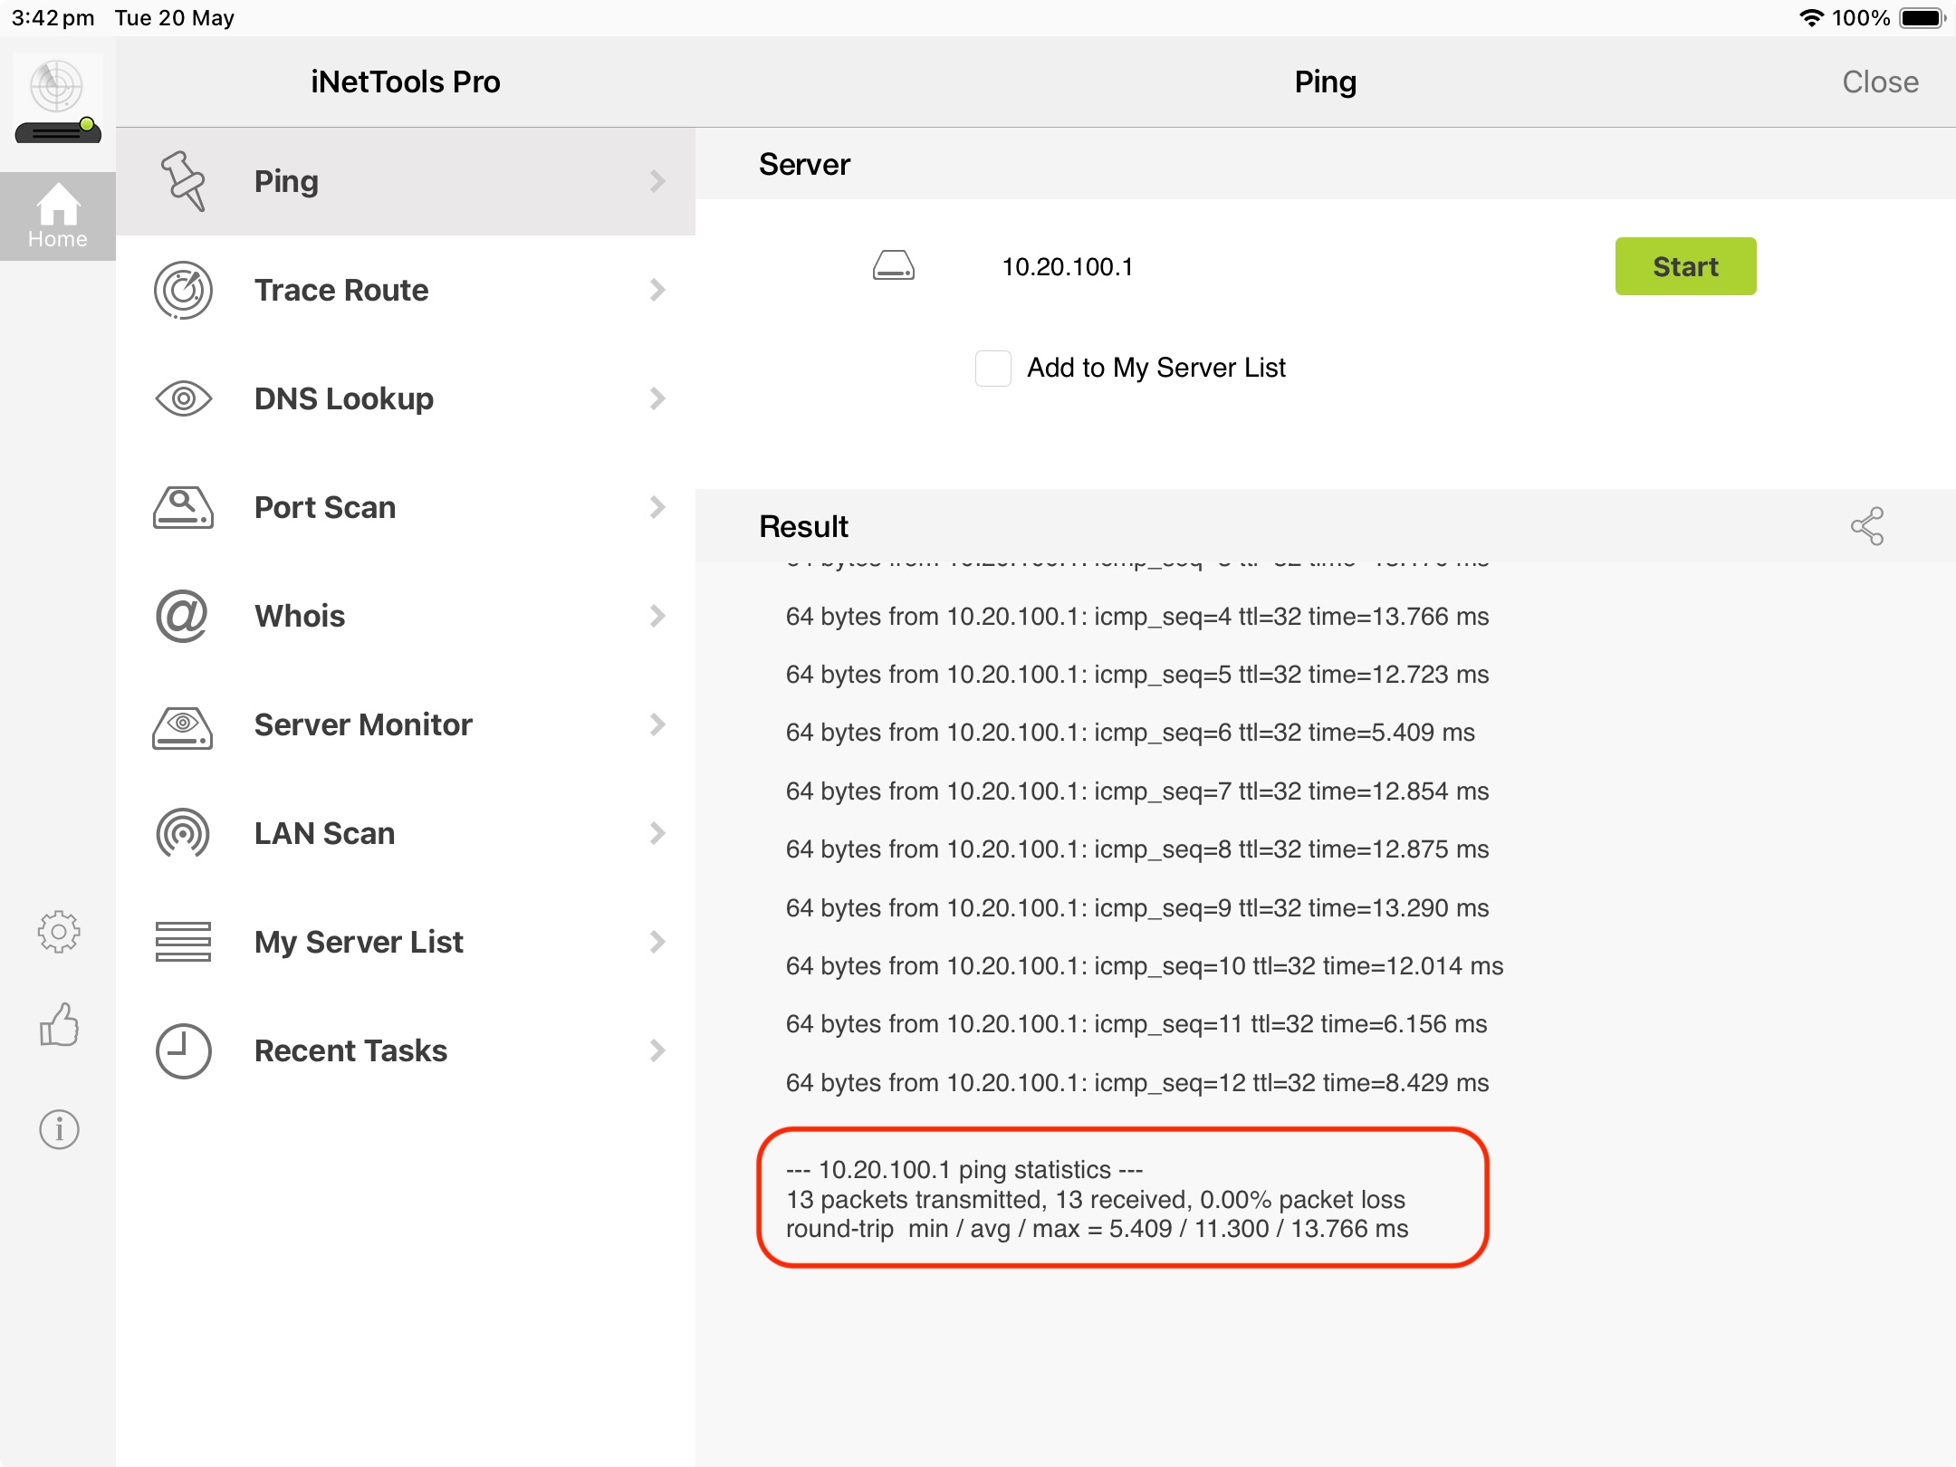The width and height of the screenshot is (1956, 1467).
Task: Expand the Recent Tasks row chevron
Action: [x=657, y=1050]
